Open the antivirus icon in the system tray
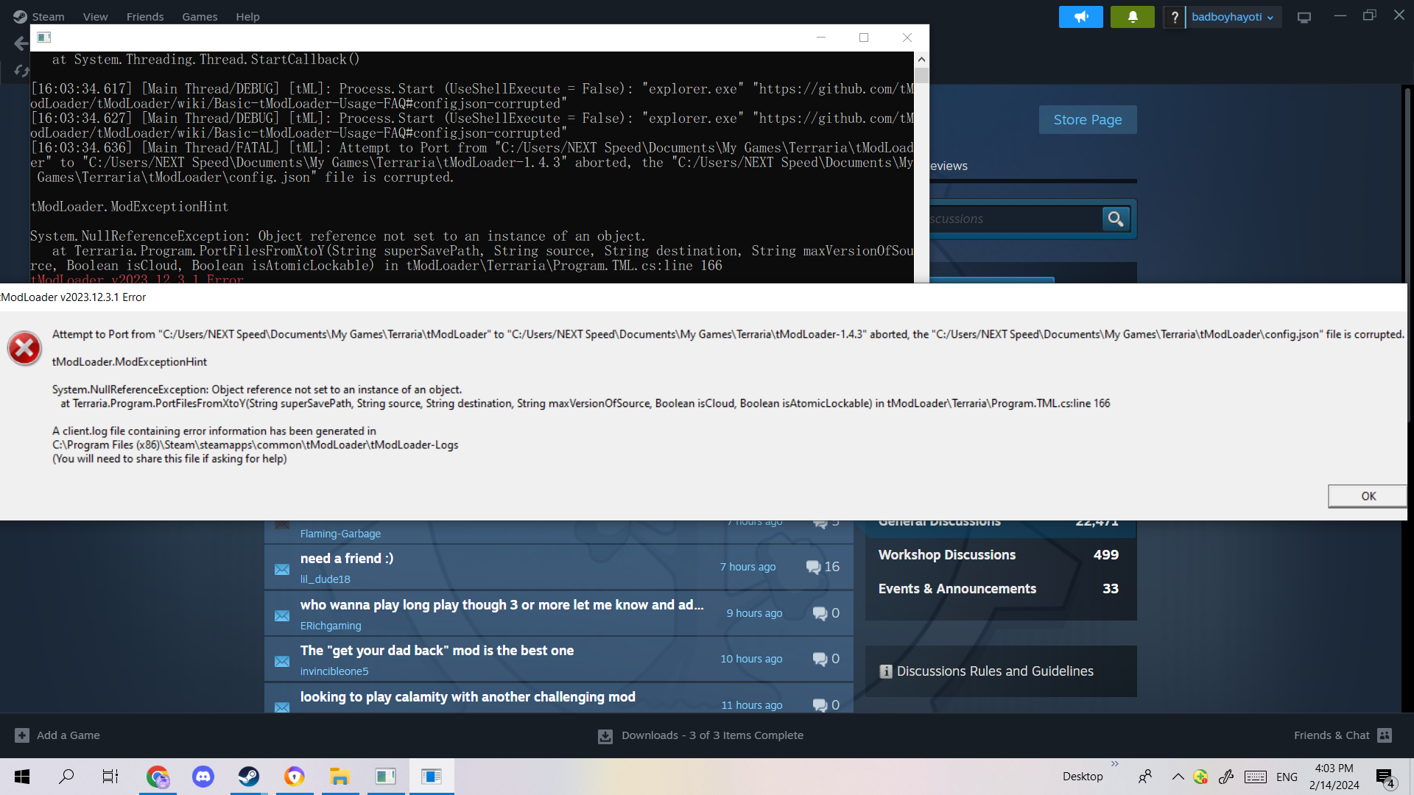The height and width of the screenshot is (795, 1414). (1200, 777)
